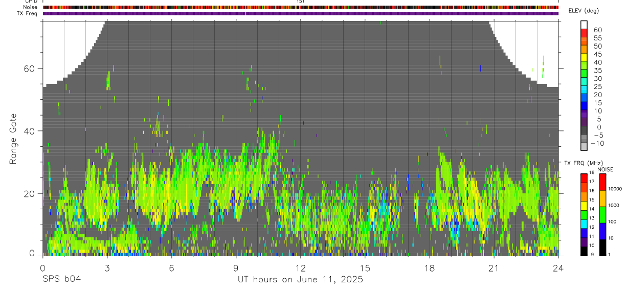
Task: Click the Range Gate axis title
Action: [13, 139]
